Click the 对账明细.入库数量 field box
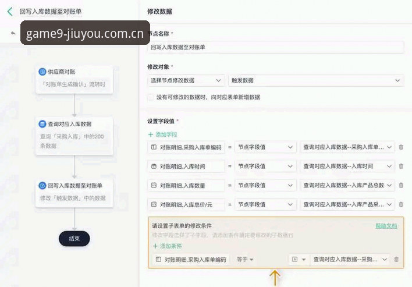Image resolution: width=412 pixels, height=287 pixels. [186, 185]
